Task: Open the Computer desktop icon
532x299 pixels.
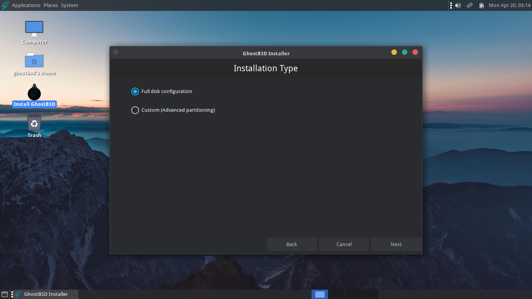Action: tap(34, 29)
